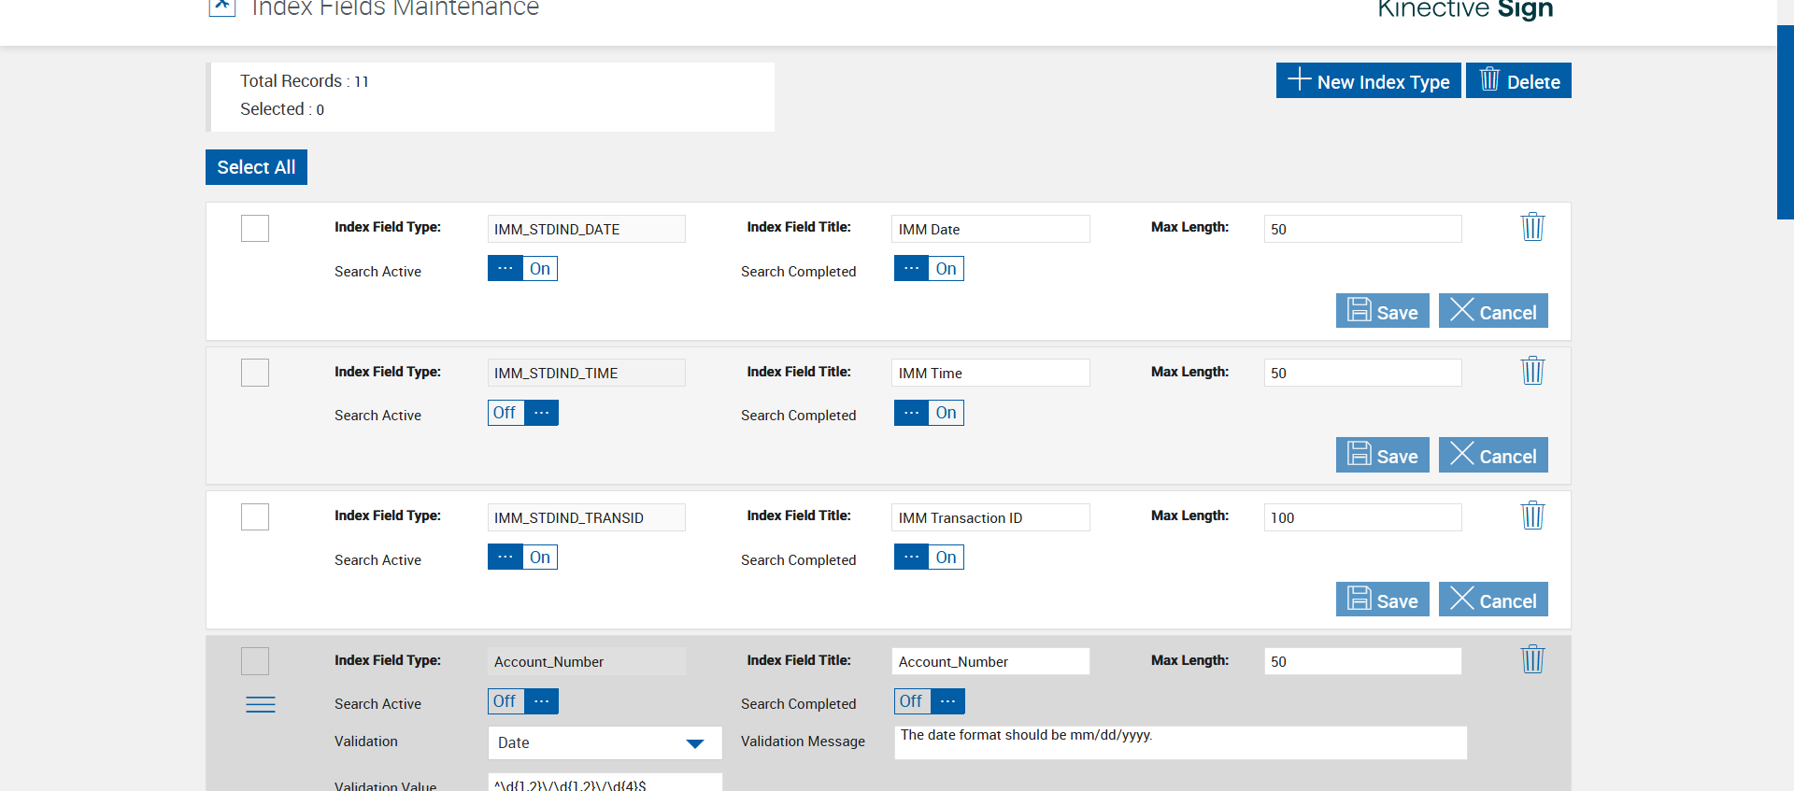Click the Delete button at top

pyautogui.click(x=1518, y=81)
